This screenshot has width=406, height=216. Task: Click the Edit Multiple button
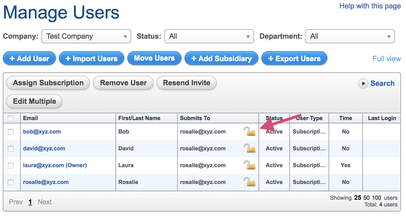coord(34,102)
